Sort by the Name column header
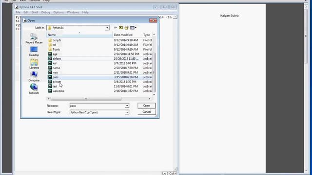 point(79,35)
